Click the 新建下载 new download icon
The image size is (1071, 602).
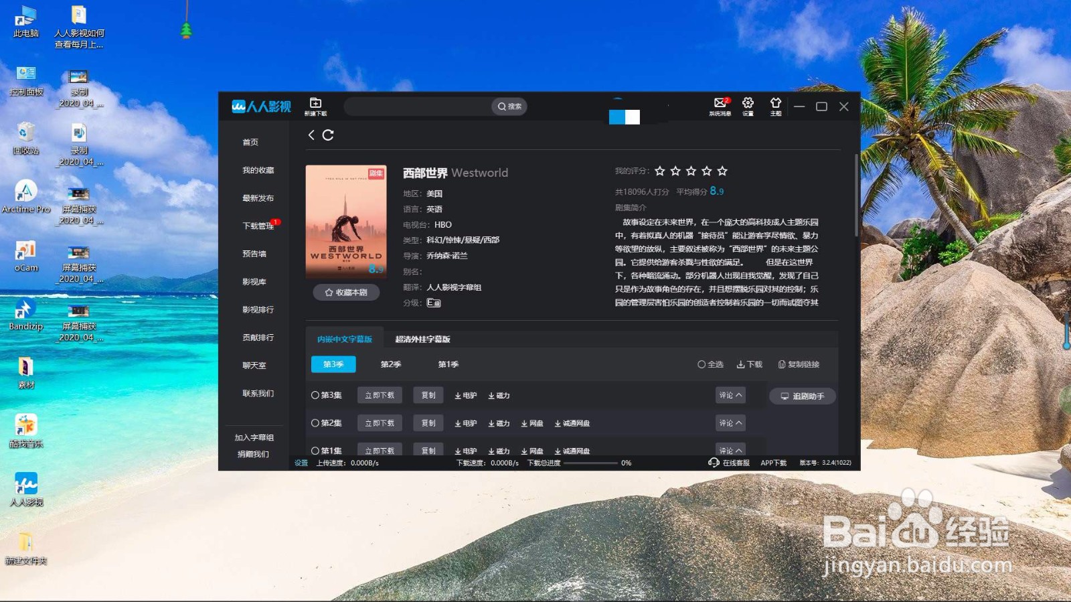(315, 106)
